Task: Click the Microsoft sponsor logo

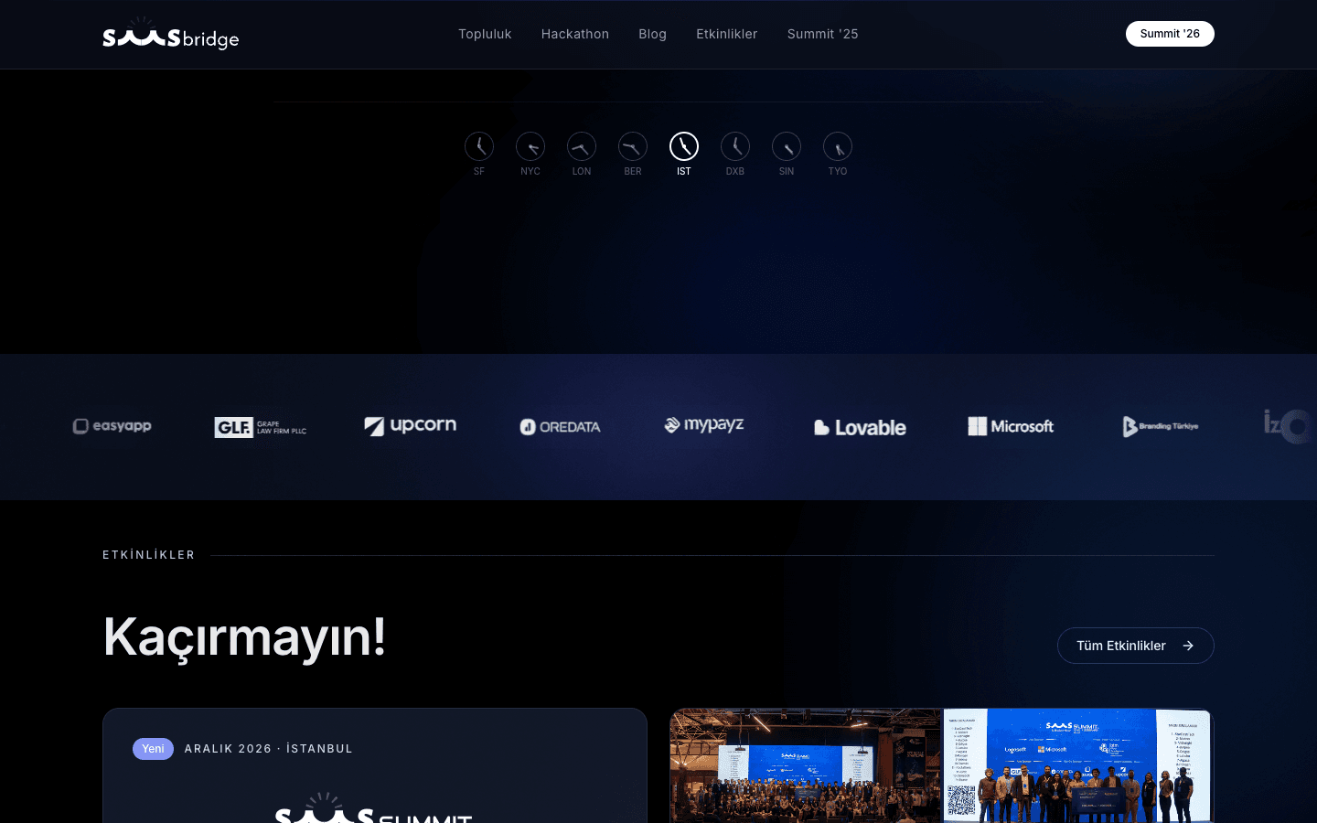Action: [x=1011, y=426]
